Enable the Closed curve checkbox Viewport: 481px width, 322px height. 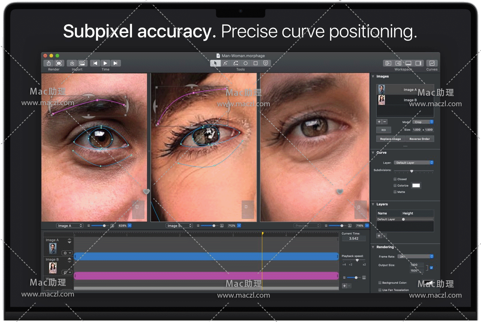click(395, 179)
